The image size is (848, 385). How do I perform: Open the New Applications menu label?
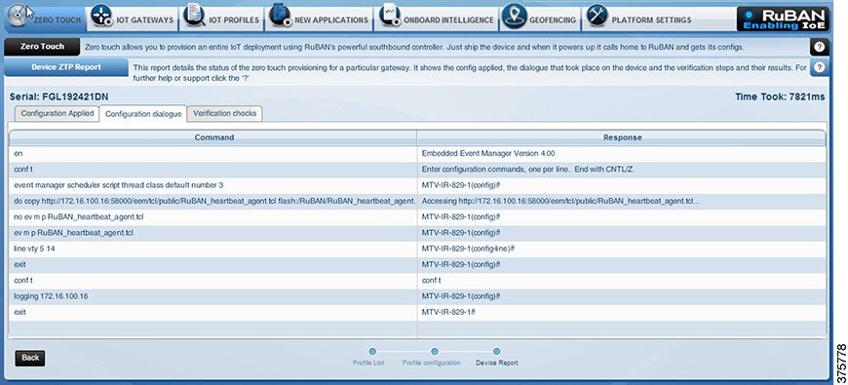tap(331, 20)
